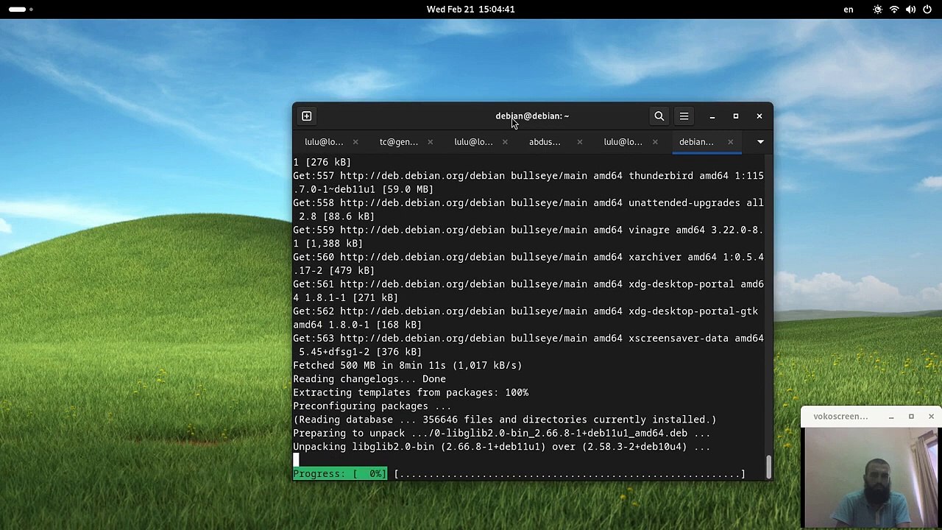Switch to the fifth tab lulu@lo... beside debian

click(623, 142)
